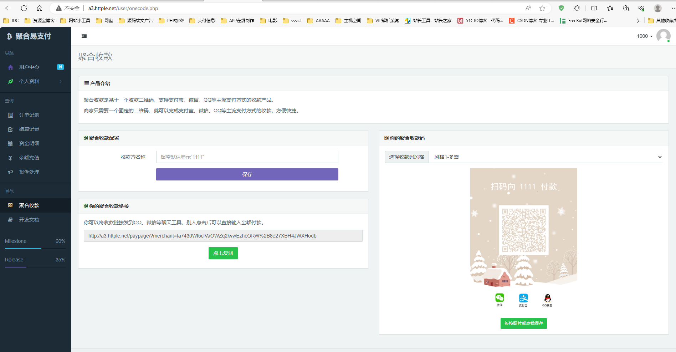Show more bookmarks overflow chevron
The width and height of the screenshot is (676, 352).
point(638,21)
